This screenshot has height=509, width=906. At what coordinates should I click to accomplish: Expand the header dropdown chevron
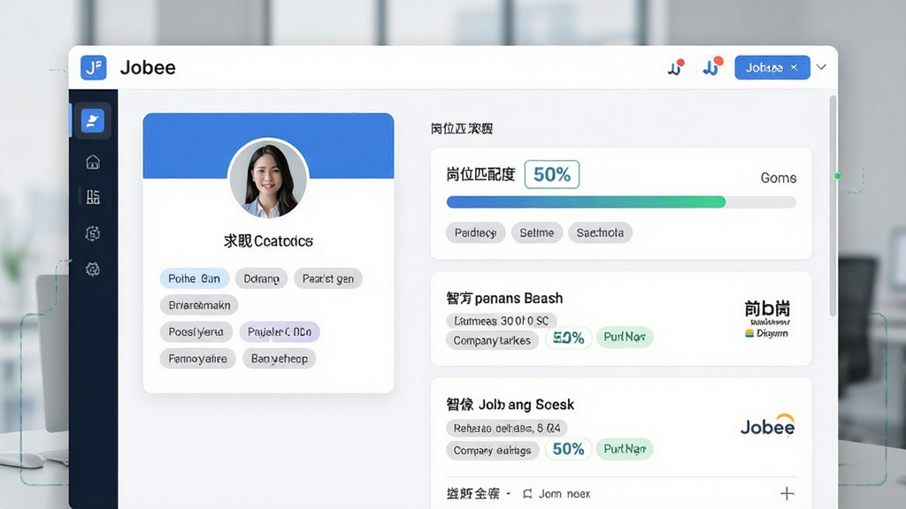pyautogui.click(x=821, y=67)
